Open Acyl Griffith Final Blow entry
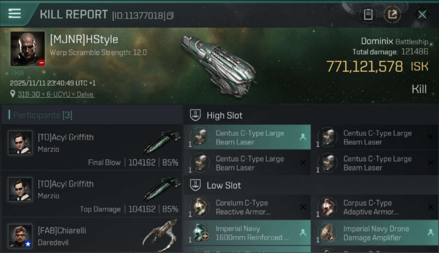The width and height of the screenshot is (439, 253). (x=92, y=147)
